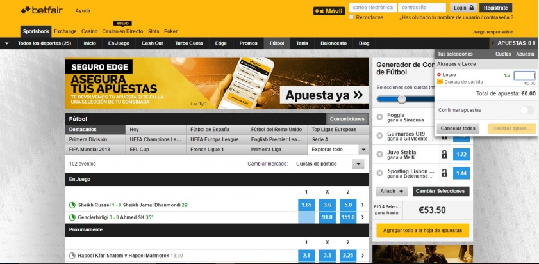Open Casino en Directo tab

pyautogui.click(x=122, y=31)
